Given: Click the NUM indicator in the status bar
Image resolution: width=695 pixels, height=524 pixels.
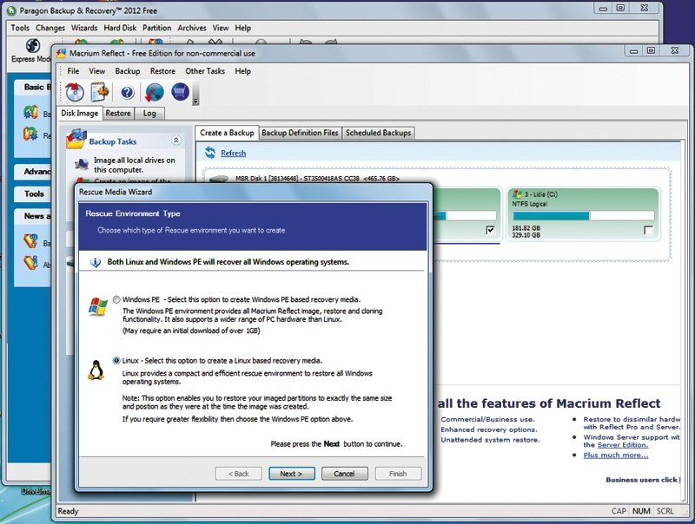Looking at the screenshot, I should tap(641, 511).
